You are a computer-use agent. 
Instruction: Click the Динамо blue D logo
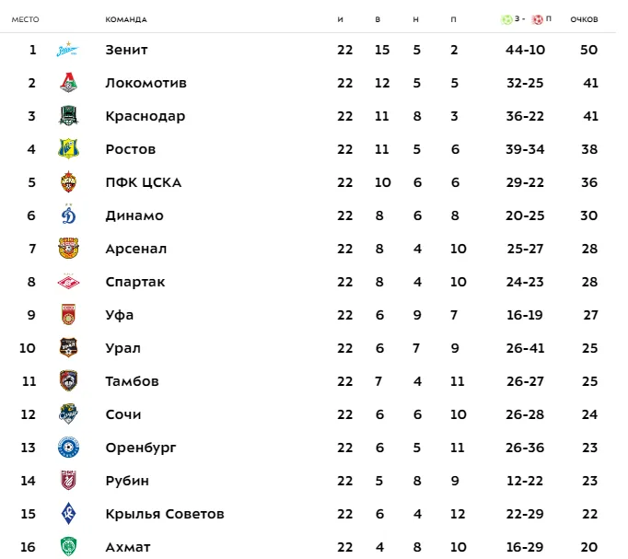pyautogui.click(x=68, y=215)
